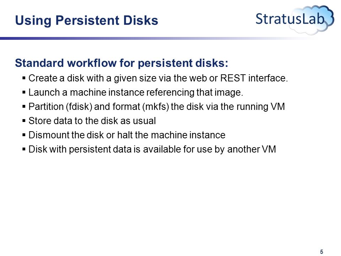Image resolution: width=341 pixels, height=256 pixels.
Task: Click the bullet marker before Create a disk
Action: pyautogui.click(x=24, y=78)
